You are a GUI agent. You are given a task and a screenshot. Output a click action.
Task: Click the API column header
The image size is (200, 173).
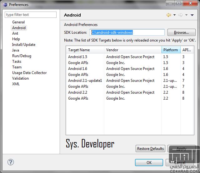tap(187, 50)
